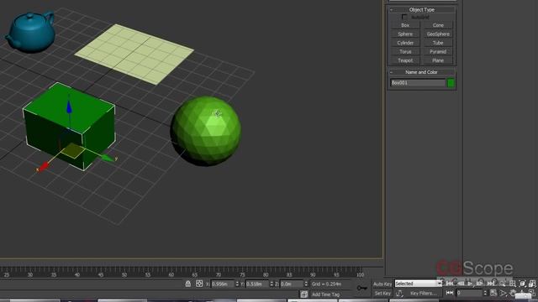
Task: Select the GeoSphere object type
Action: click(x=438, y=34)
